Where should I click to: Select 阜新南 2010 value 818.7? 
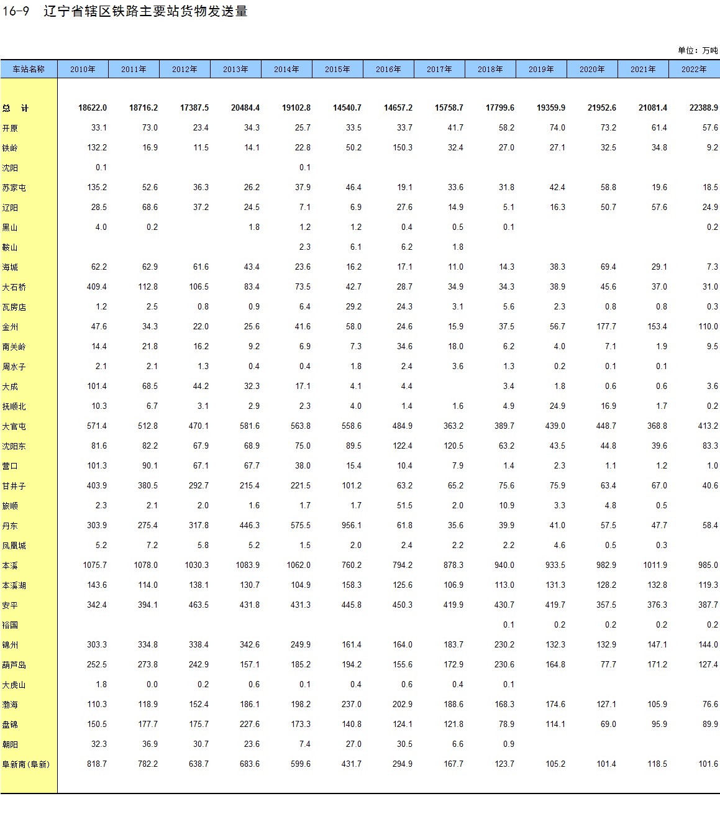pos(97,764)
